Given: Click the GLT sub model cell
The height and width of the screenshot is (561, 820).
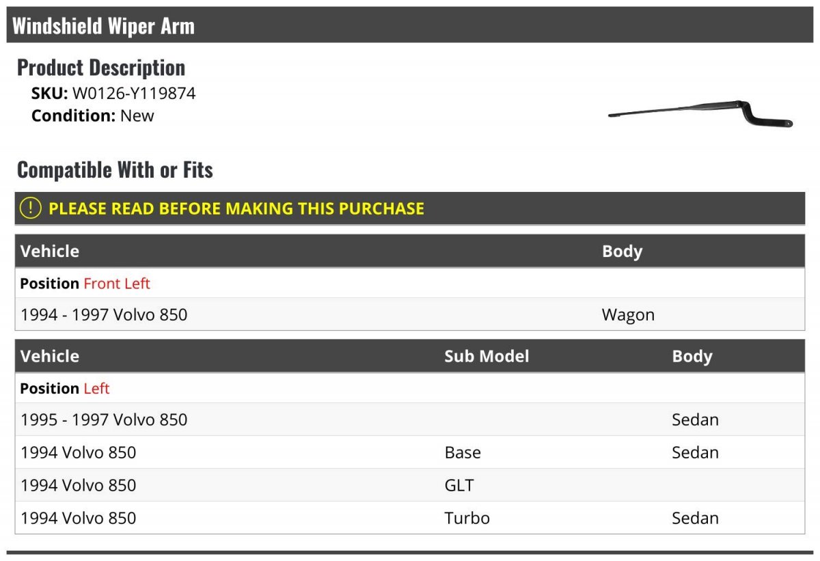Looking at the screenshot, I should tap(459, 485).
